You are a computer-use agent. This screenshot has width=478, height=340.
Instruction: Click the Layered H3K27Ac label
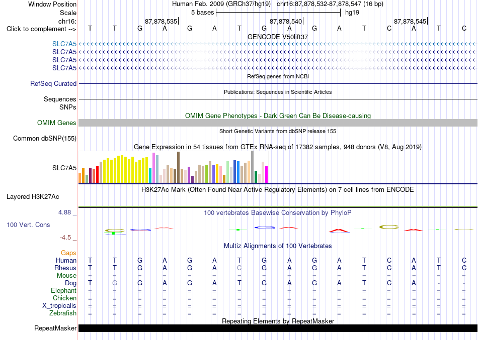tap(33, 197)
